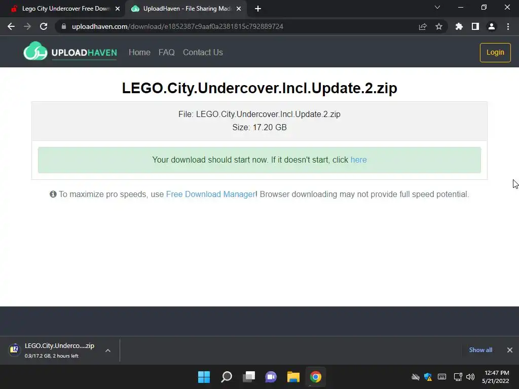Open the Teams Chat taskbar icon
This screenshot has width=519, height=389.
271,377
